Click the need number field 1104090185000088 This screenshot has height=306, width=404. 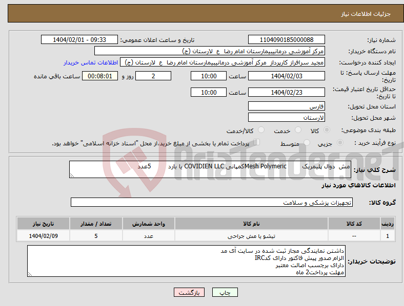tap(287, 39)
